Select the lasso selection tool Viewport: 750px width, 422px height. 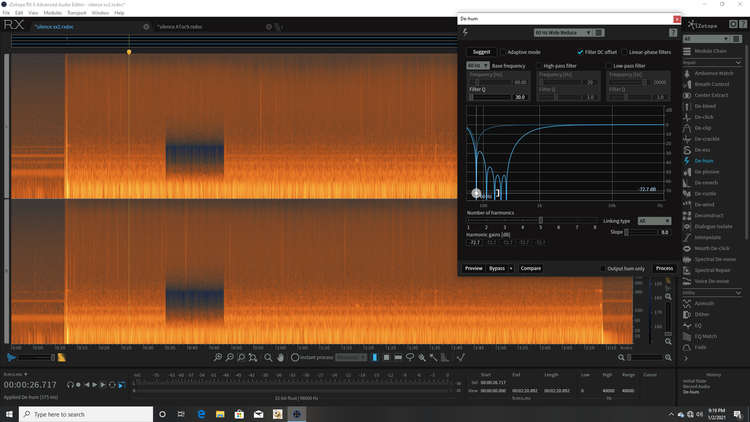tap(410, 358)
